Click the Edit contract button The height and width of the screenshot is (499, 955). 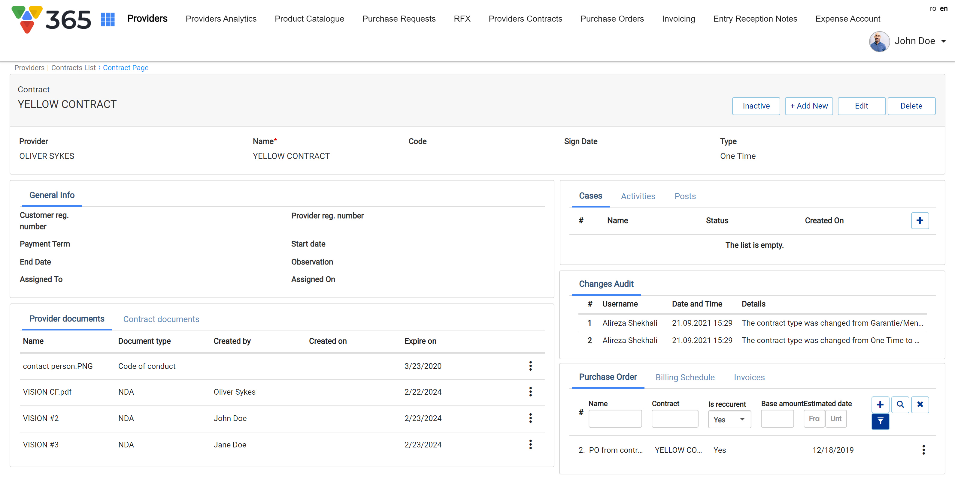861,106
